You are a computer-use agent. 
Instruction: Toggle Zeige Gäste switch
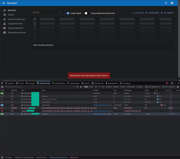(67, 13)
